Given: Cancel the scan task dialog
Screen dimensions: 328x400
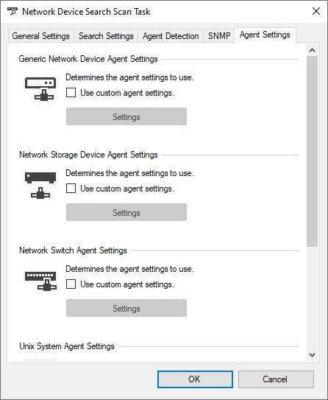Looking at the screenshot, I should [x=276, y=379].
